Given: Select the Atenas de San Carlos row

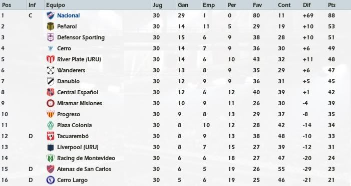Looking at the screenshot, I should (175, 169).
